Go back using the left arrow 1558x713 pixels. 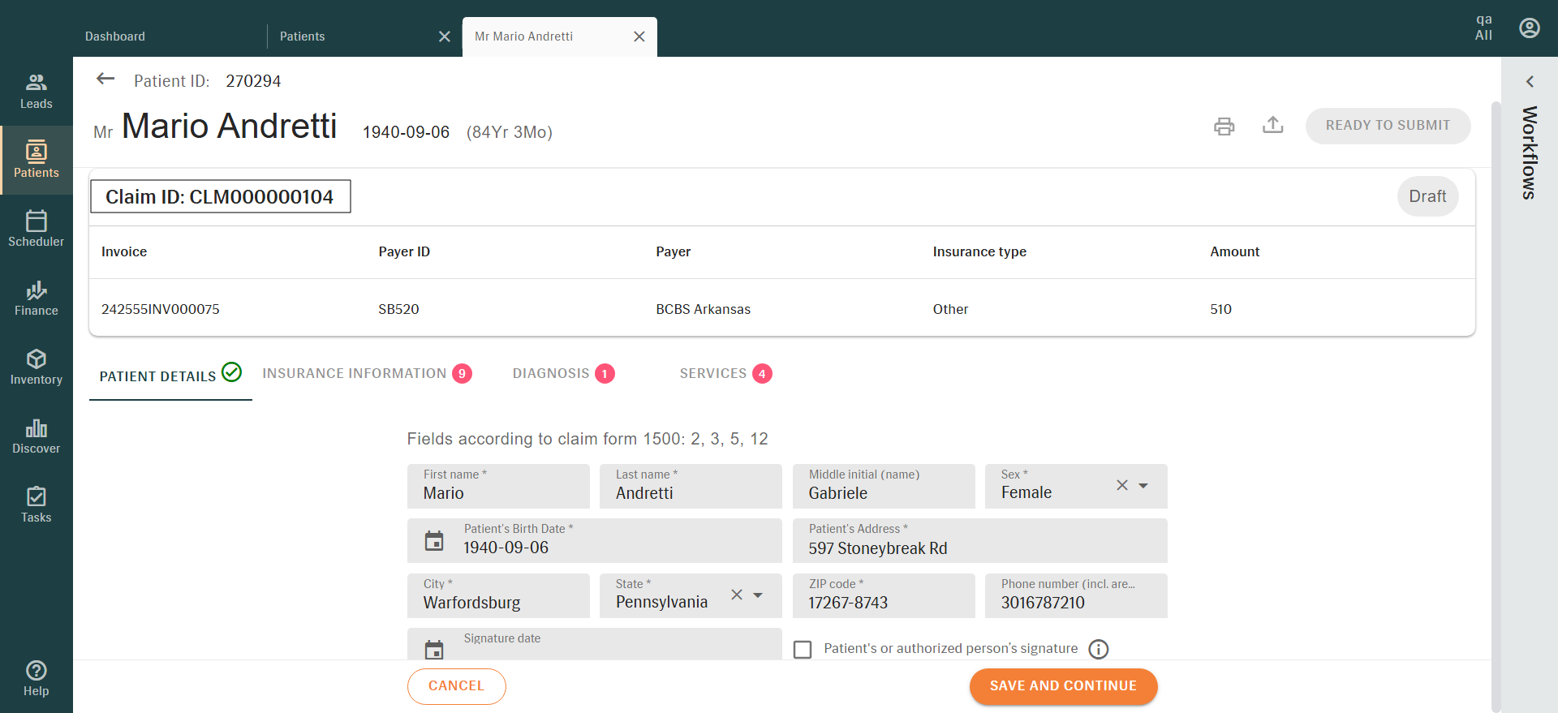tap(105, 79)
